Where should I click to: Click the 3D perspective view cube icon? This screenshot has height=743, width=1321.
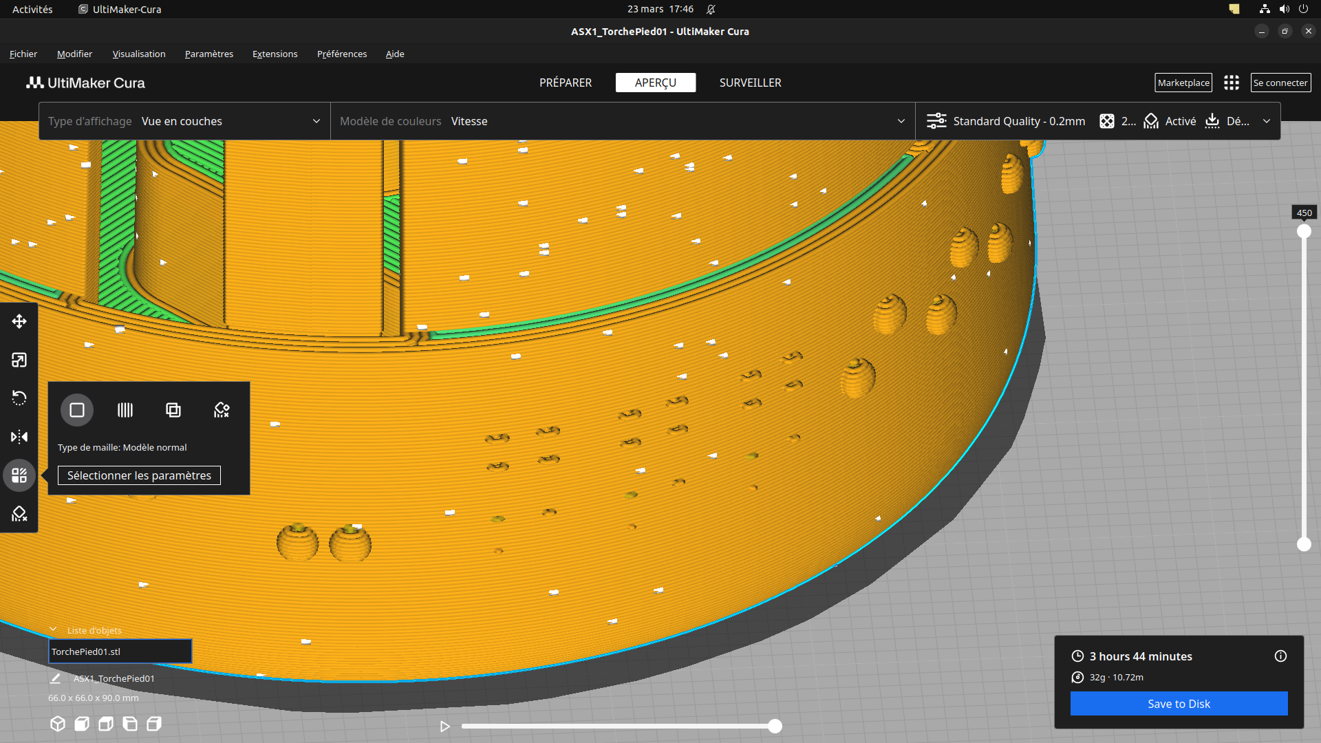(x=58, y=724)
